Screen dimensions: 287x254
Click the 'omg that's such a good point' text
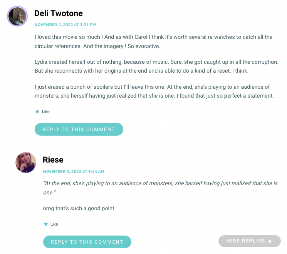[79, 208]
